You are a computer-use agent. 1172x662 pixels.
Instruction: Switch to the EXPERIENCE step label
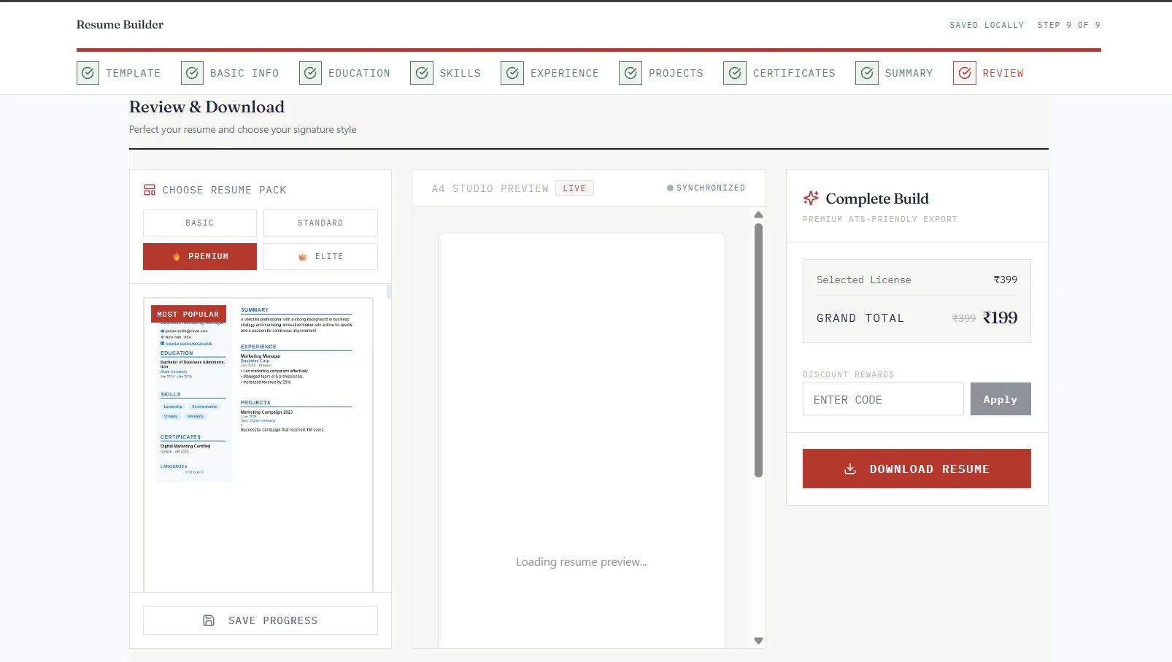tap(565, 73)
